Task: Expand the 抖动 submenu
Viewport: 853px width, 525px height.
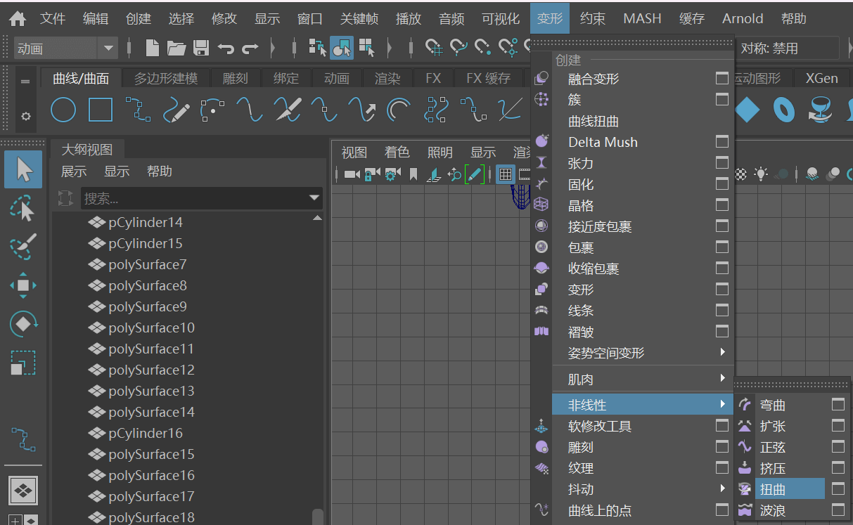Action: pos(723,488)
